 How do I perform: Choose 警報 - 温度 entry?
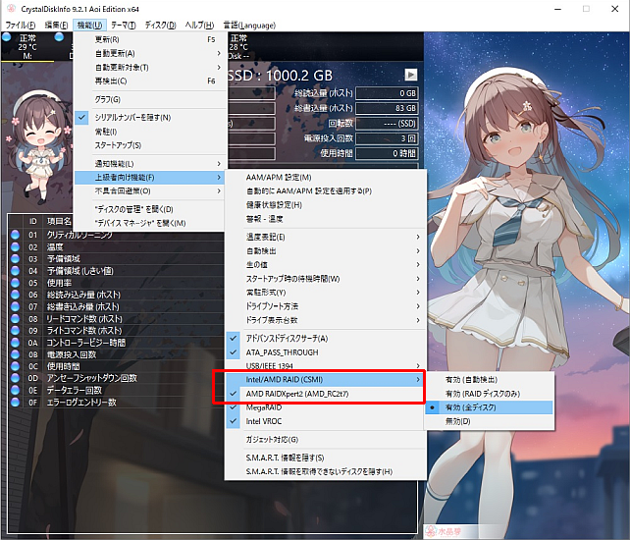[x=326, y=219]
